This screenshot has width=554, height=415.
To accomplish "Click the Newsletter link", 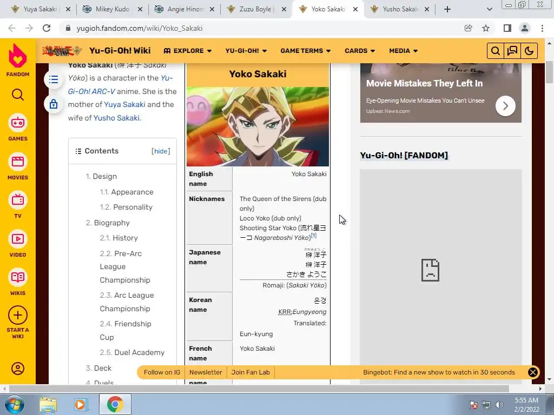I will 206,372.
